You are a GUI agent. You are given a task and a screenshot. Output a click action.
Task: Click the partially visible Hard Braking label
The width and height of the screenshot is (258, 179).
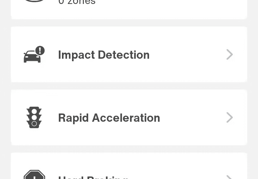point(93,178)
